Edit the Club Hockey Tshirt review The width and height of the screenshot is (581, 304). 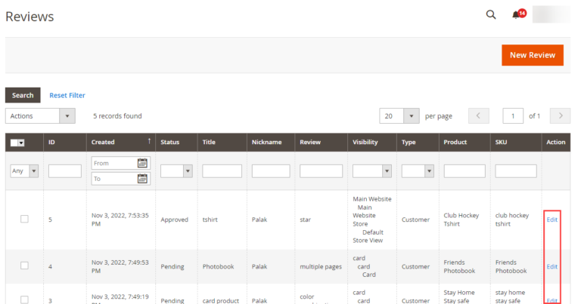point(551,220)
